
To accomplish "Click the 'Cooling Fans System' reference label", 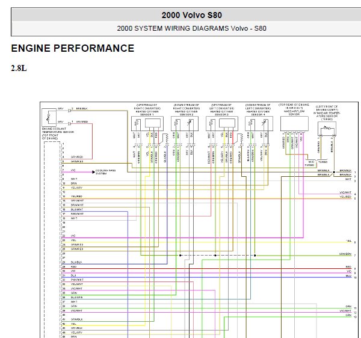I will [x=106, y=172].
